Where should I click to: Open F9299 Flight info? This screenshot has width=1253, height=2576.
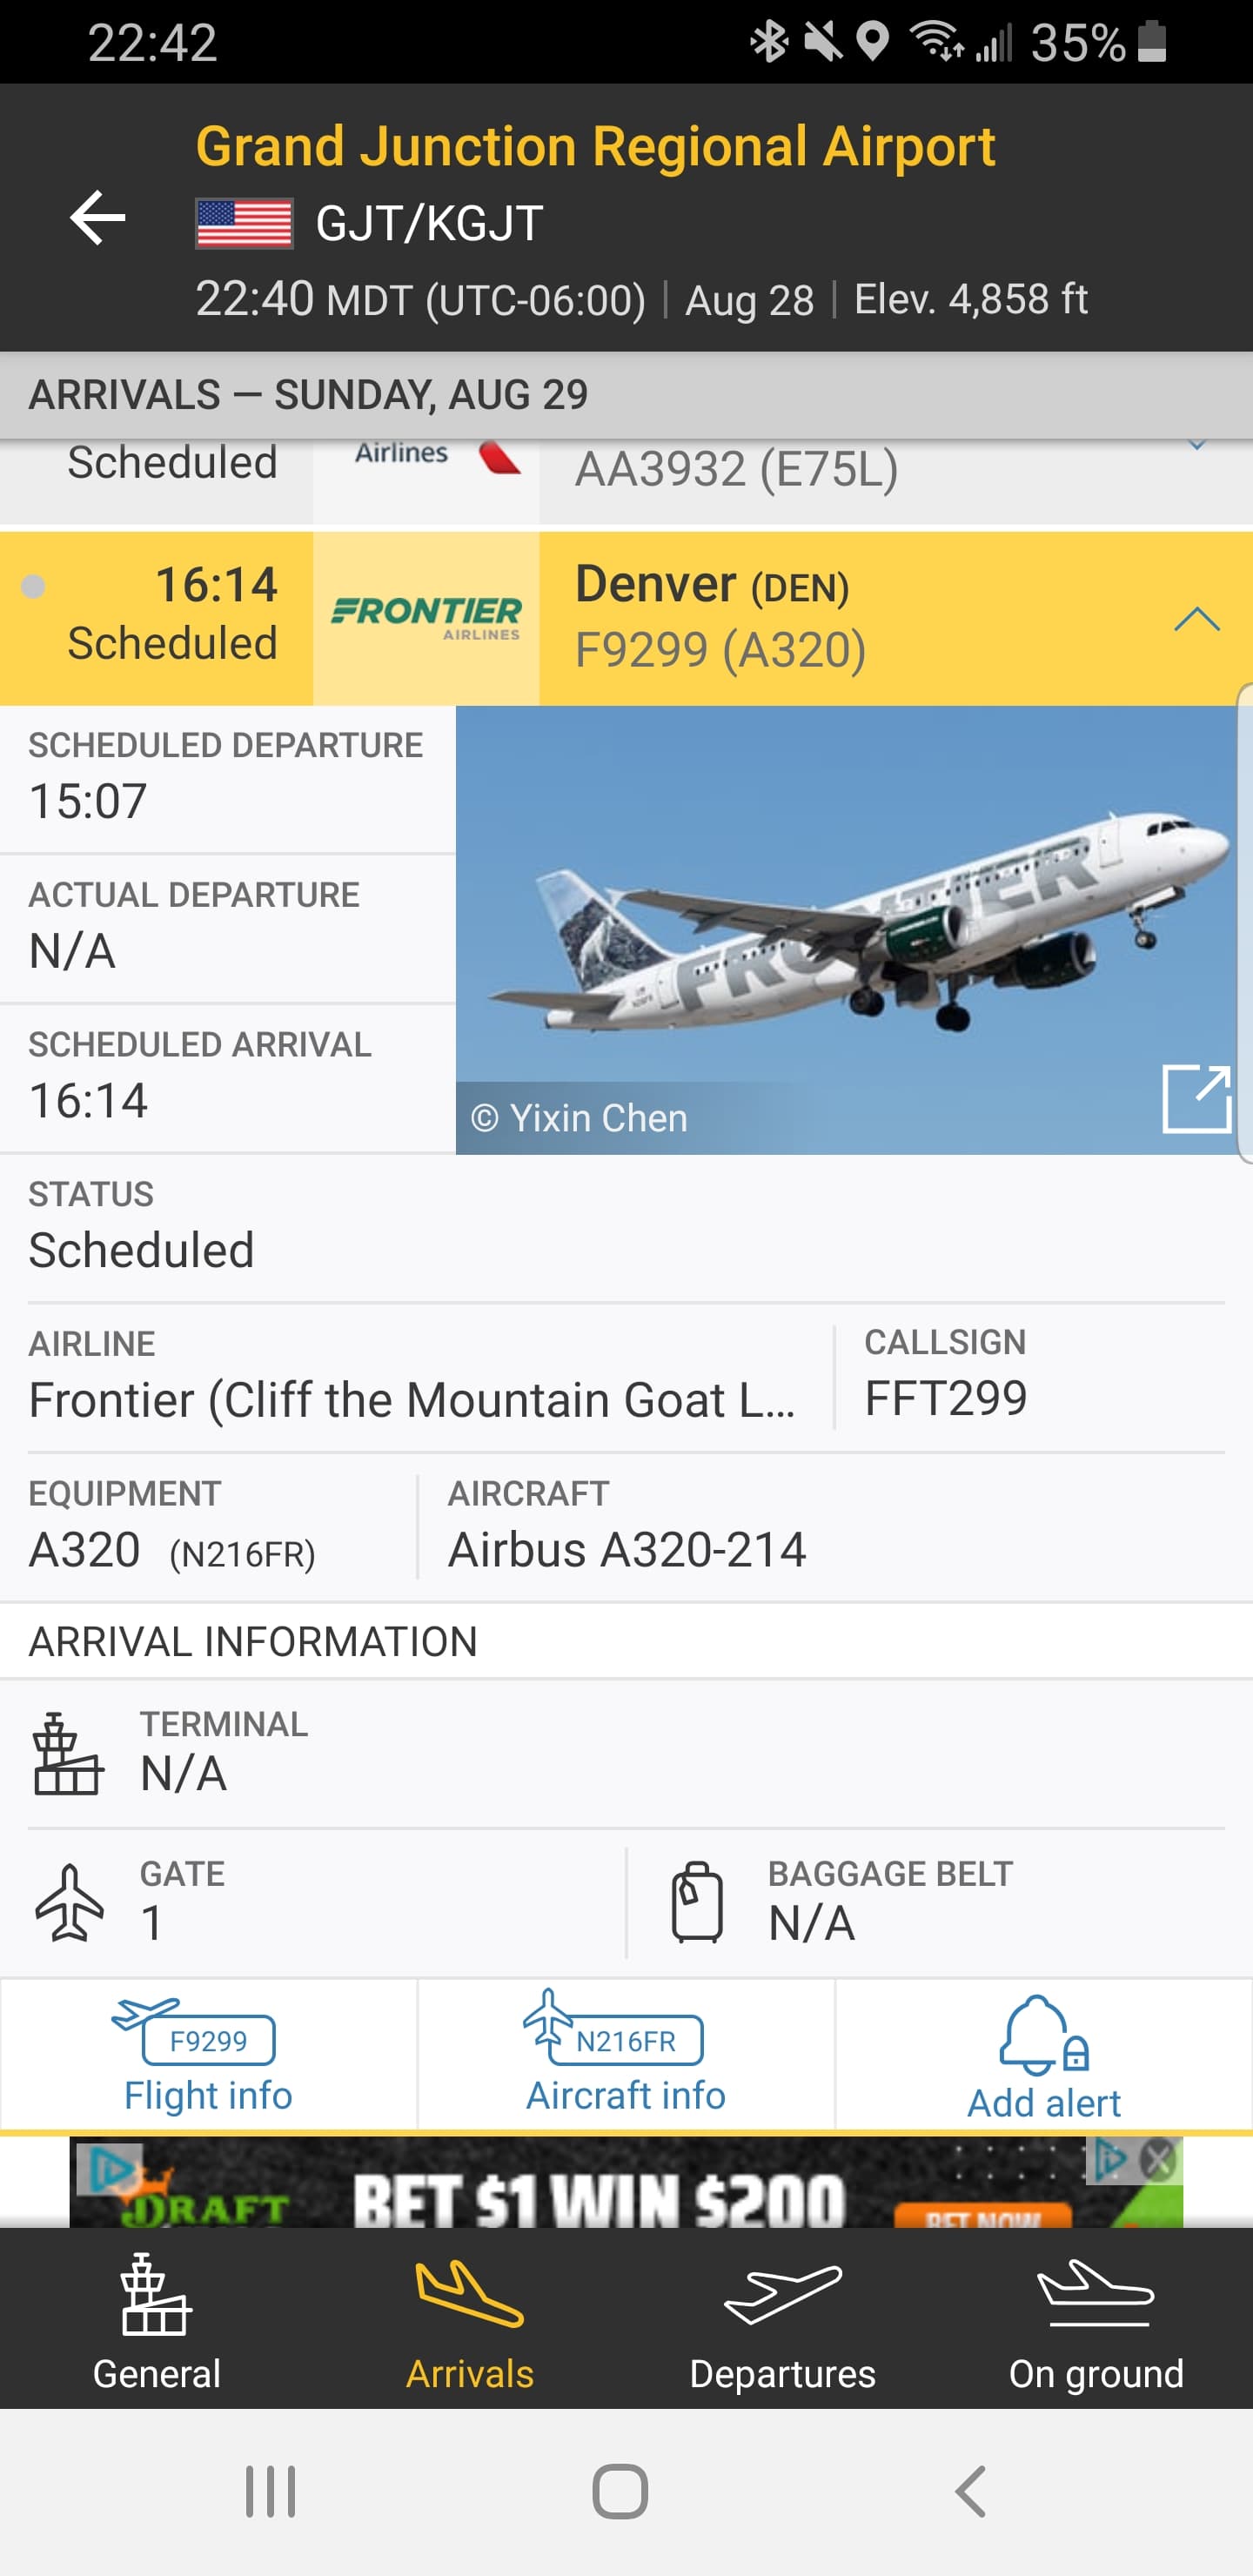[208, 2054]
